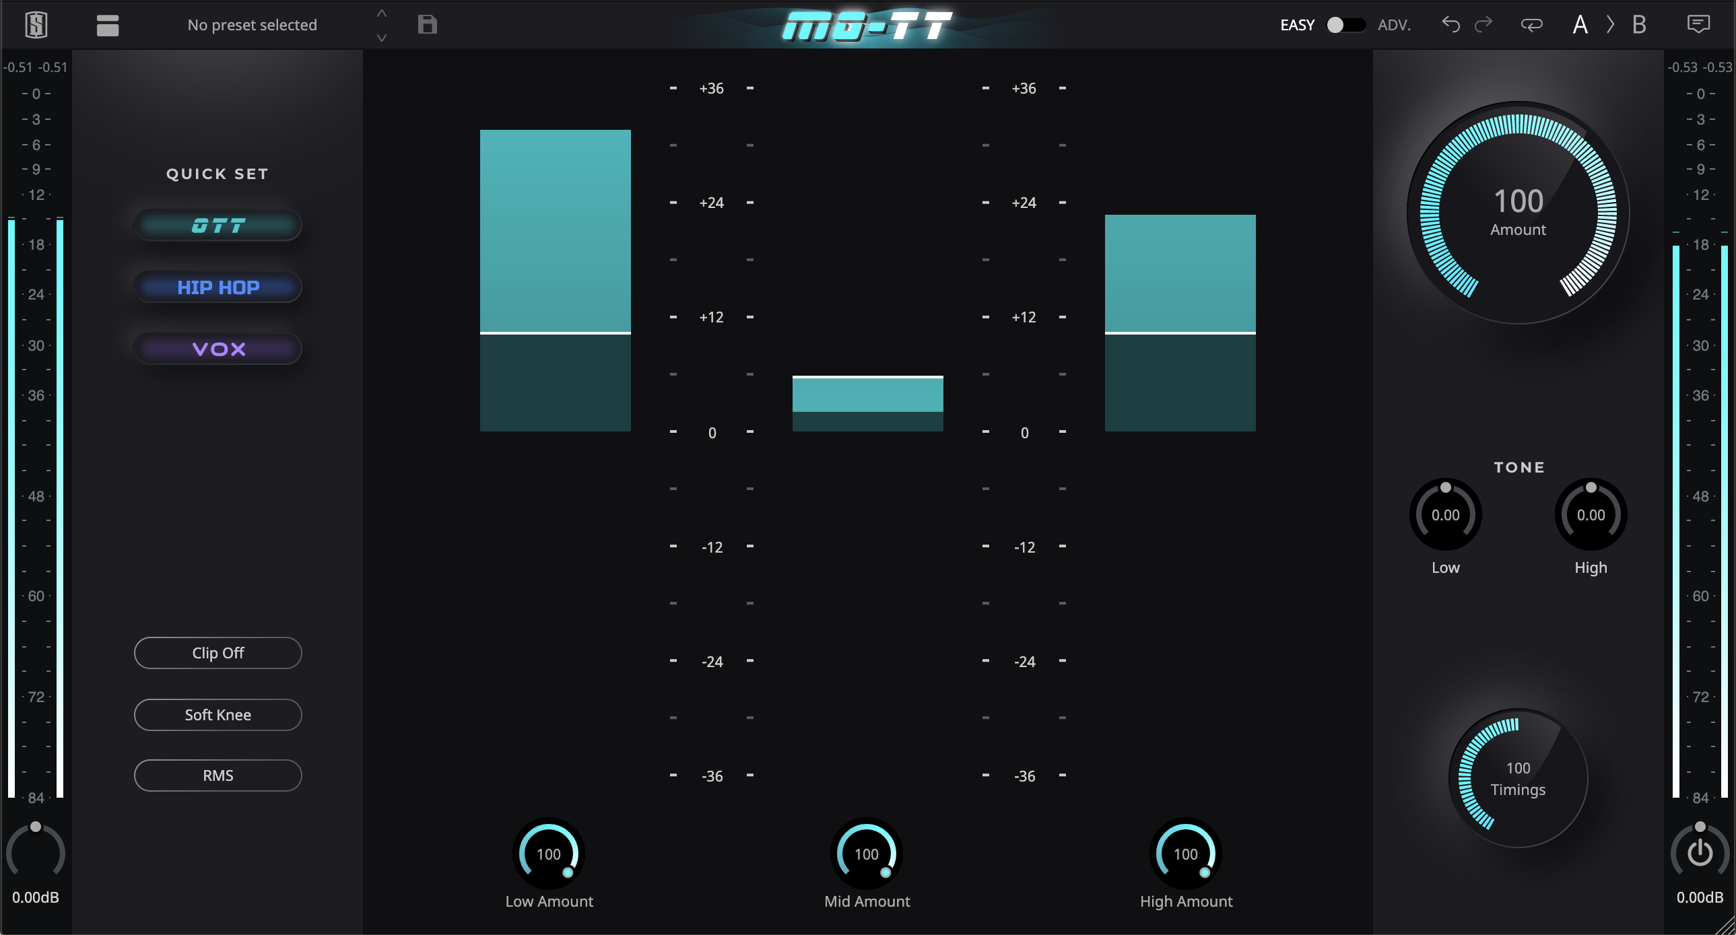Click the Tone High knob
The width and height of the screenshot is (1736, 935).
pos(1591,516)
